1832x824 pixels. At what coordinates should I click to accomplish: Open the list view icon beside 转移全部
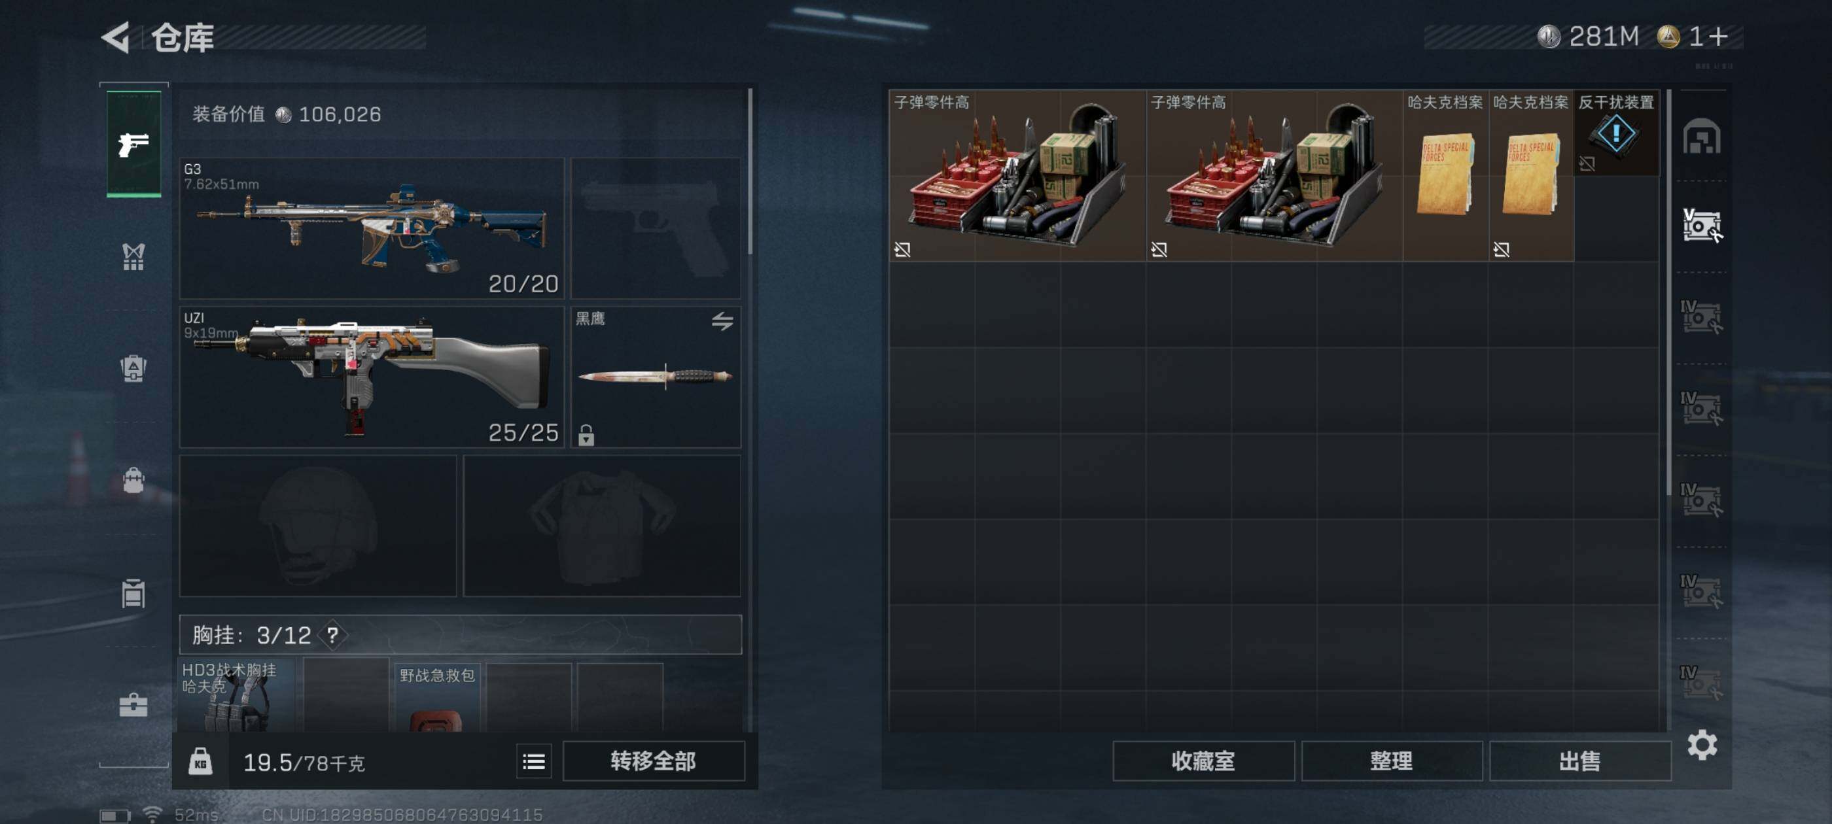tap(534, 761)
